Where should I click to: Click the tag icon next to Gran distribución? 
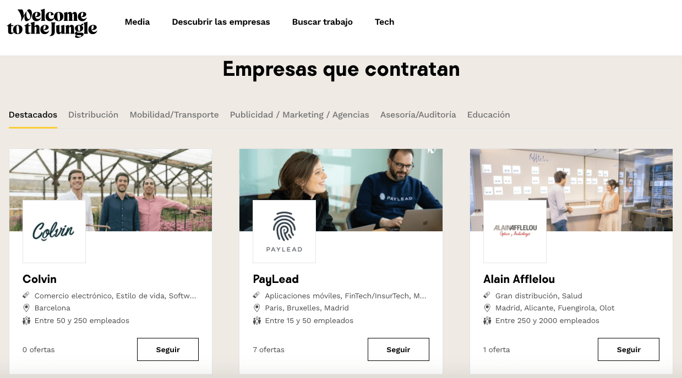tap(487, 296)
